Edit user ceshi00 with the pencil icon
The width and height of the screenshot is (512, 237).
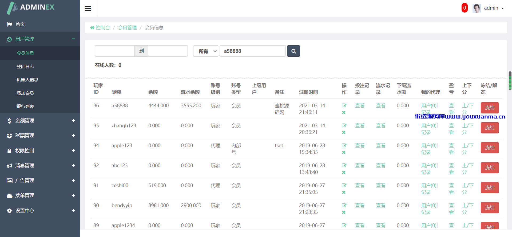coord(344,186)
